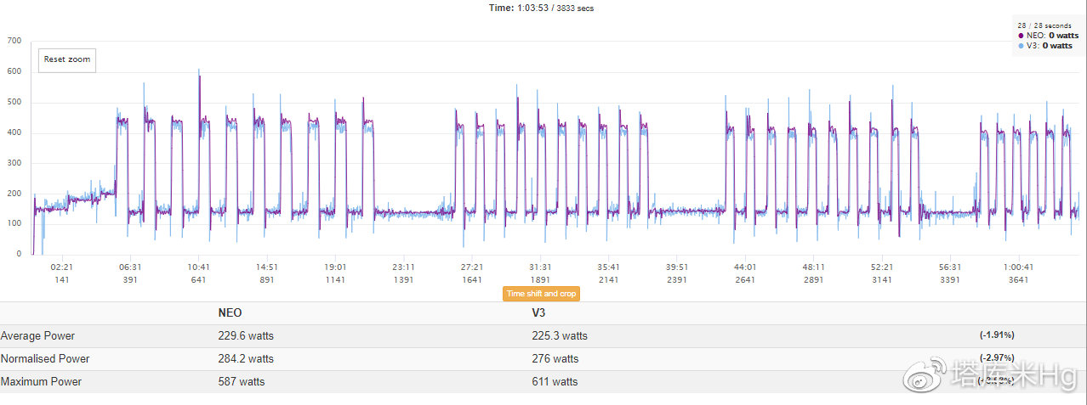1087x405 pixels.
Task: Click the Reset zoom button
Action: coord(67,59)
